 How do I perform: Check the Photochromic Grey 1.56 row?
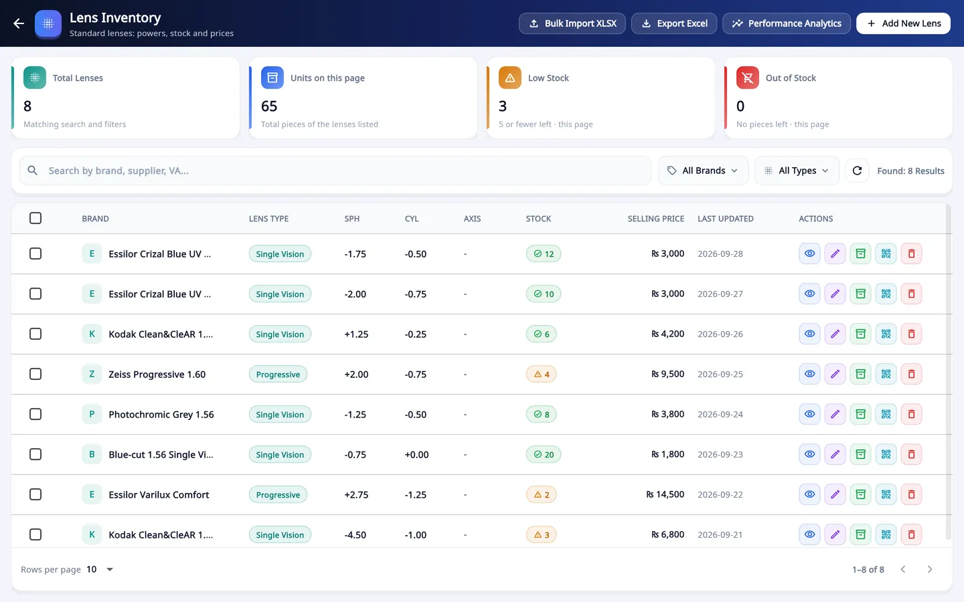coord(35,414)
